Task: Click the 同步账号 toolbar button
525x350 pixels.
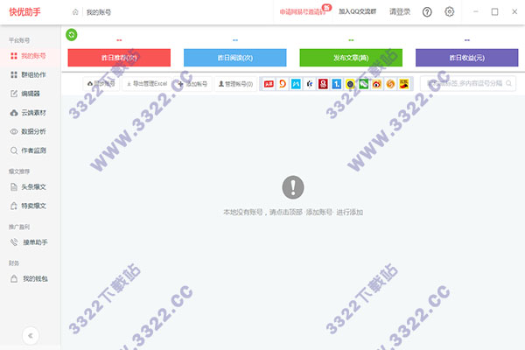Action: 101,84
